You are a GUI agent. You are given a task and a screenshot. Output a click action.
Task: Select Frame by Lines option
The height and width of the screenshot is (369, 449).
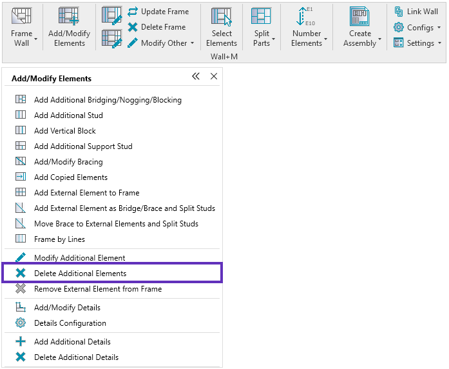coord(59,239)
